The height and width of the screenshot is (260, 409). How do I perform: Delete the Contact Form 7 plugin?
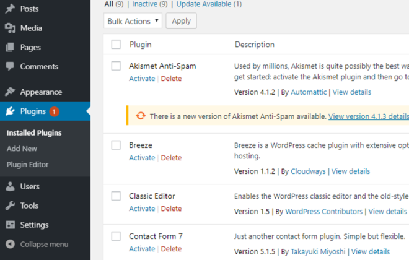171,248
